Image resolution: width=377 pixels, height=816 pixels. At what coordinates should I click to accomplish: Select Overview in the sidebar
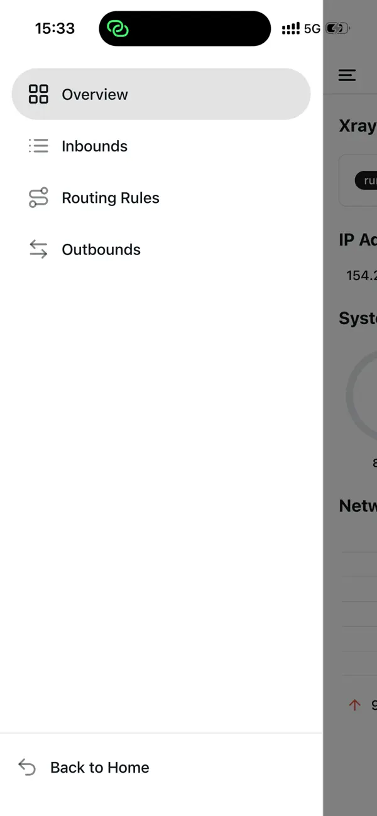point(95,94)
